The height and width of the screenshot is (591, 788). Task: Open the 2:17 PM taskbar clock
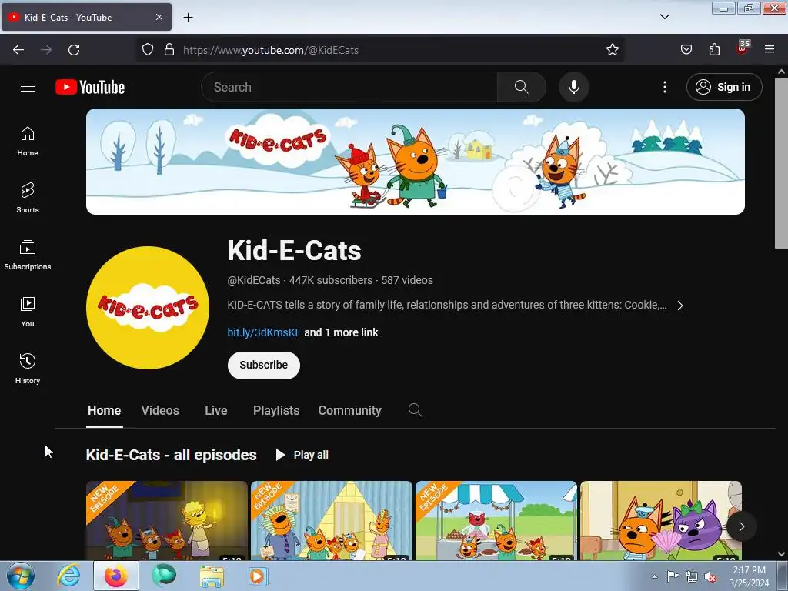point(749,576)
